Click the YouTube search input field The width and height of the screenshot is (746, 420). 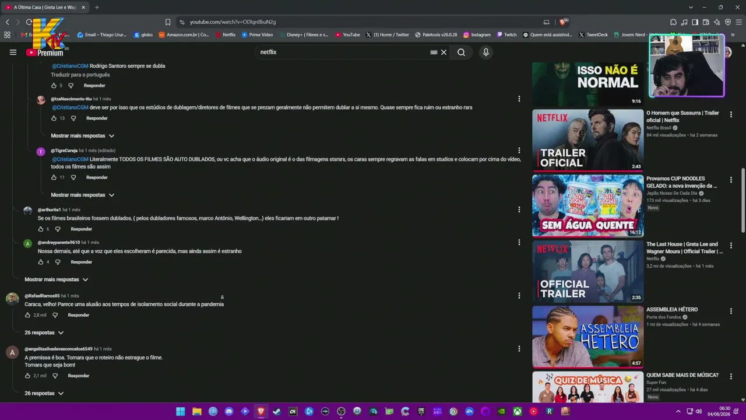click(344, 52)
